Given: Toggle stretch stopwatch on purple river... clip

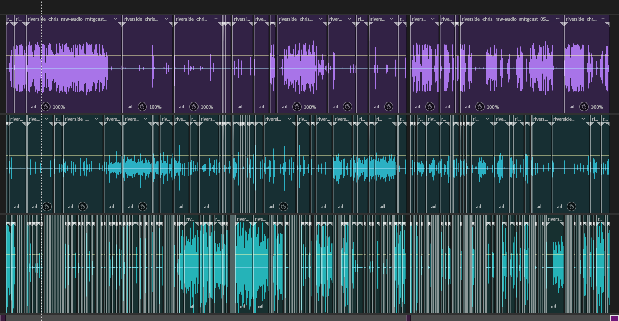Looking at the screenshot, I should (348, 107).
